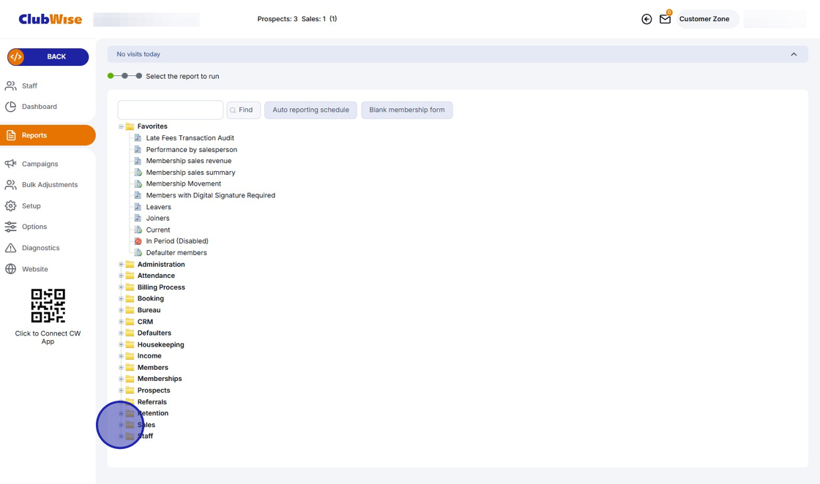This screenshot has height=484, width=820.
Task: Select the Membership Movement report
Action: point(184,184)
